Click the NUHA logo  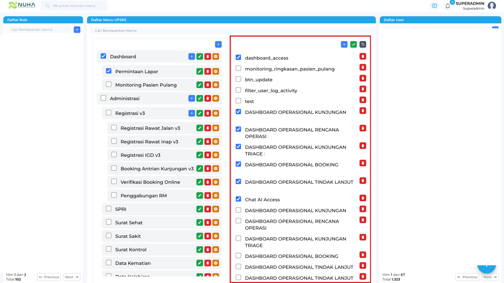click(22, 5)
